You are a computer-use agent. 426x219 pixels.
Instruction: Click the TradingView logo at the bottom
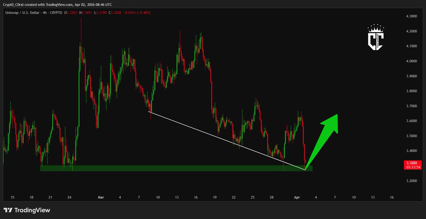(27, 210)
